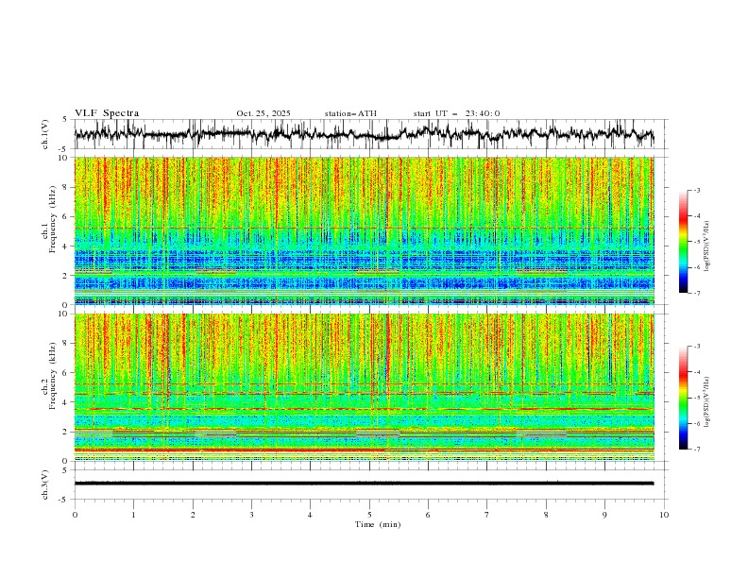The height and width of the screenshot is (578, 748).
Task: Click time axis tick label "6"
Action: [x=428, y=515]
